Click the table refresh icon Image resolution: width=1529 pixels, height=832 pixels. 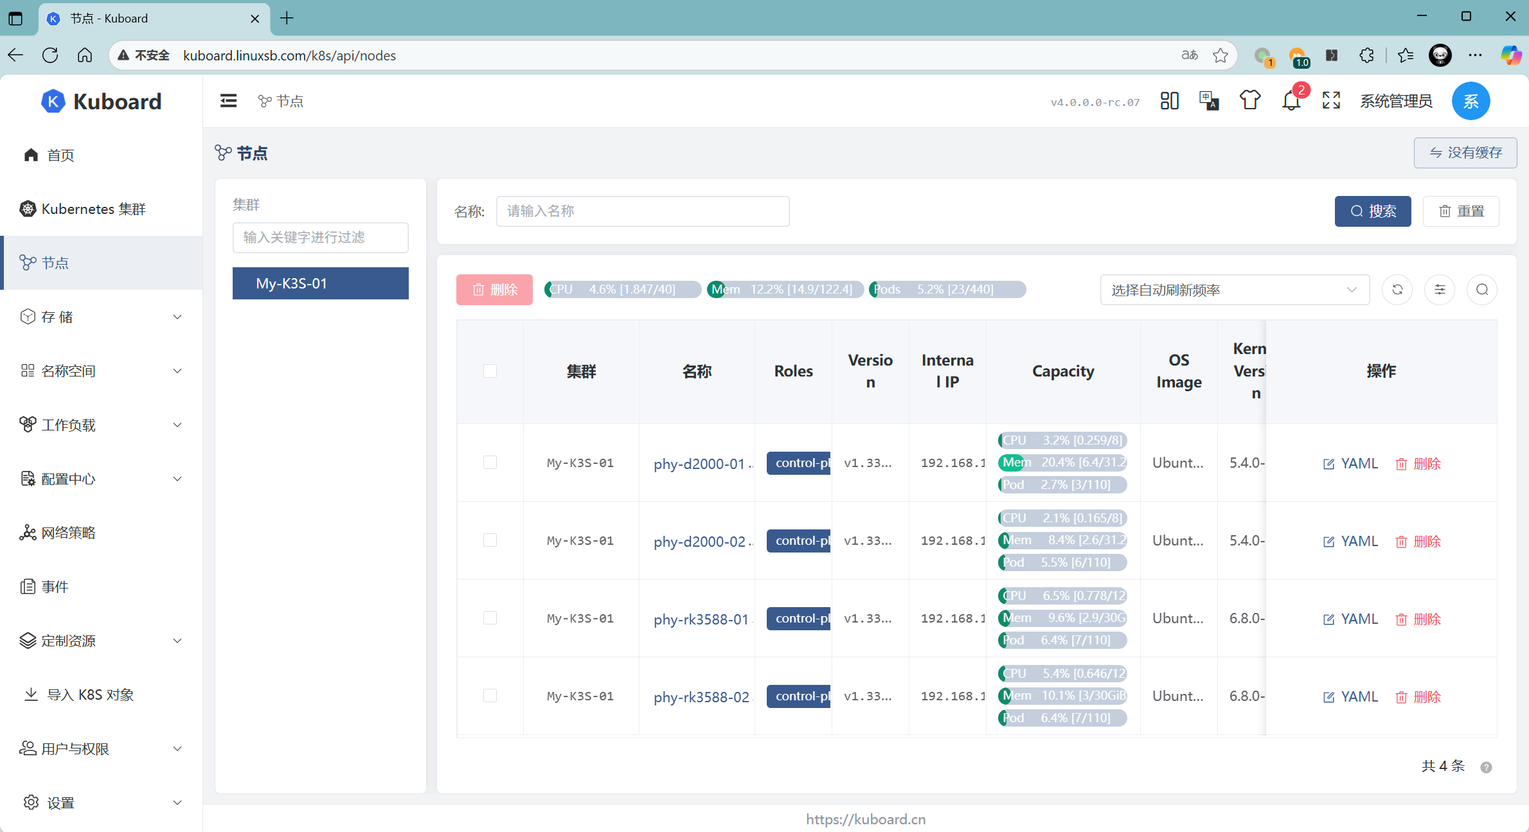click(x=1397, y=290)
